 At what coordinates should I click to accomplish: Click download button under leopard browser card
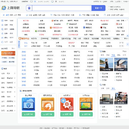(47, 114)
